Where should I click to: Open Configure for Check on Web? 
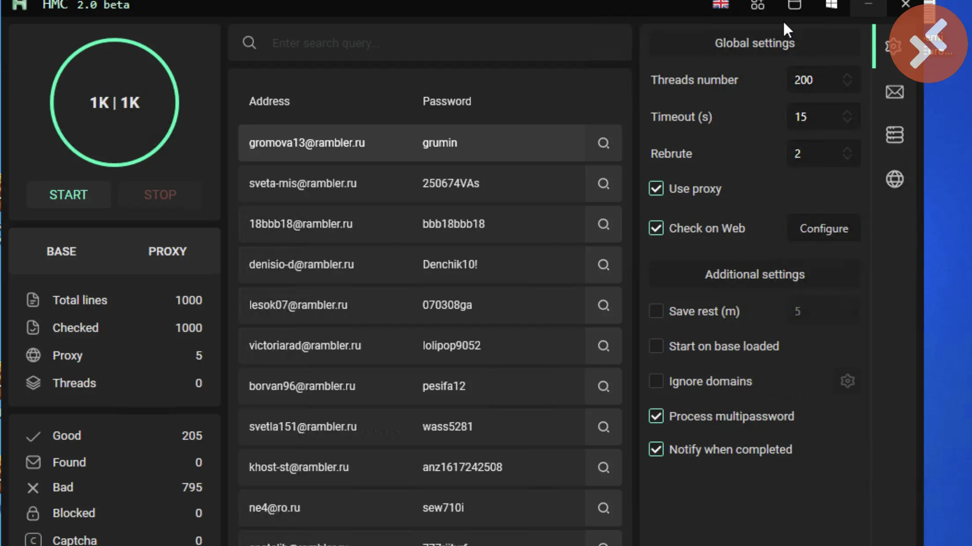click(823, 228)
